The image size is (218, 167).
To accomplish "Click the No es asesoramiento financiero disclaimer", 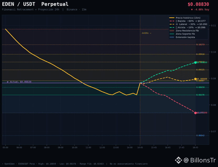I will tap(129, 164).
